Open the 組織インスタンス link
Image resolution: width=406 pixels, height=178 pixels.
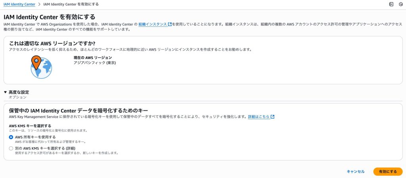(x=153, y=25)
